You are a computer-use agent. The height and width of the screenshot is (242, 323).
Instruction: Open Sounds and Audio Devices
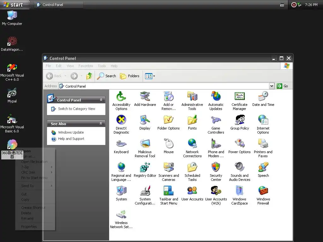[239, 172]
